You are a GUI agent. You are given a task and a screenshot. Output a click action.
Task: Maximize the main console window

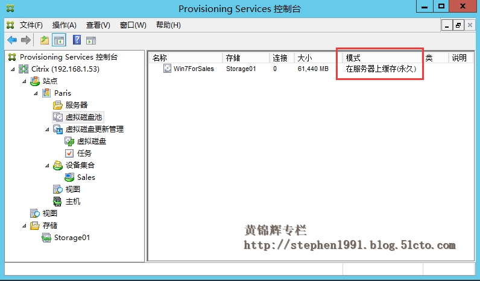441,7
